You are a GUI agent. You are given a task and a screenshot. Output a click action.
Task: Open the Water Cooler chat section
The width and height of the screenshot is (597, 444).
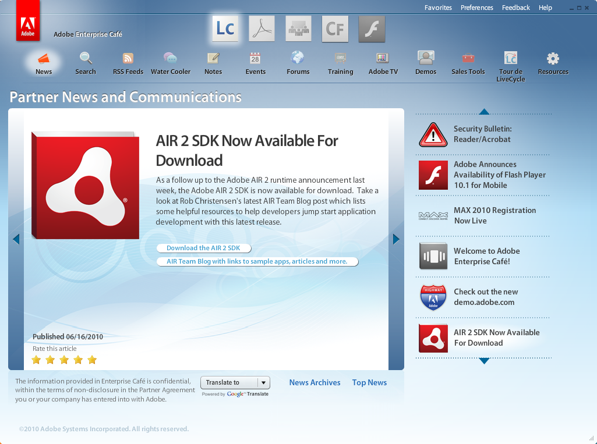pos(171,63)
